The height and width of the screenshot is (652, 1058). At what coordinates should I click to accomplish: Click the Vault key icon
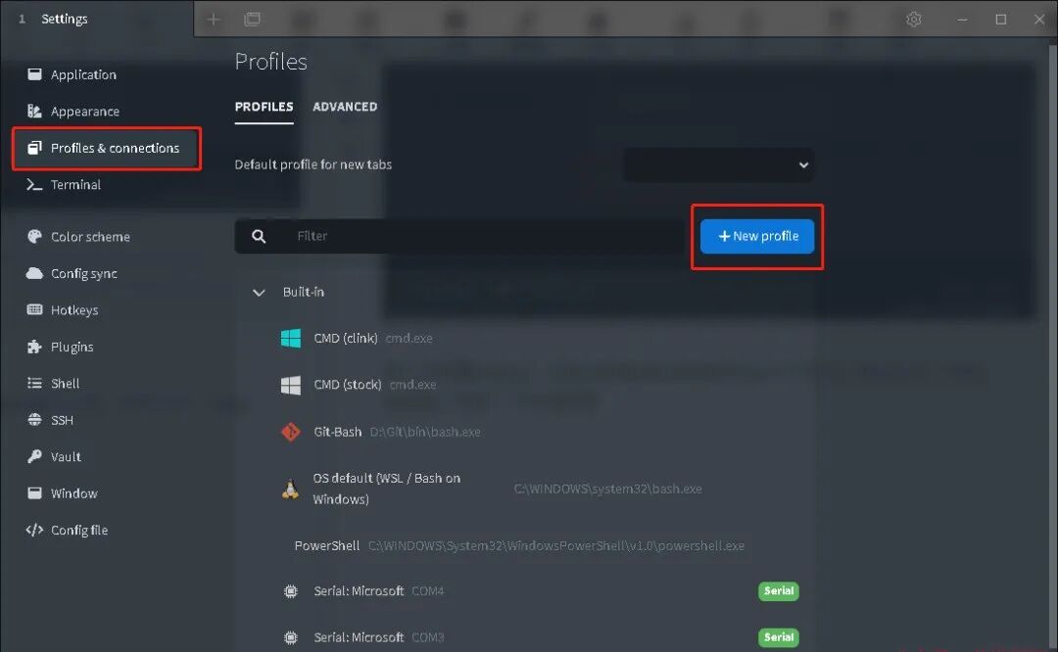(34, 456)
